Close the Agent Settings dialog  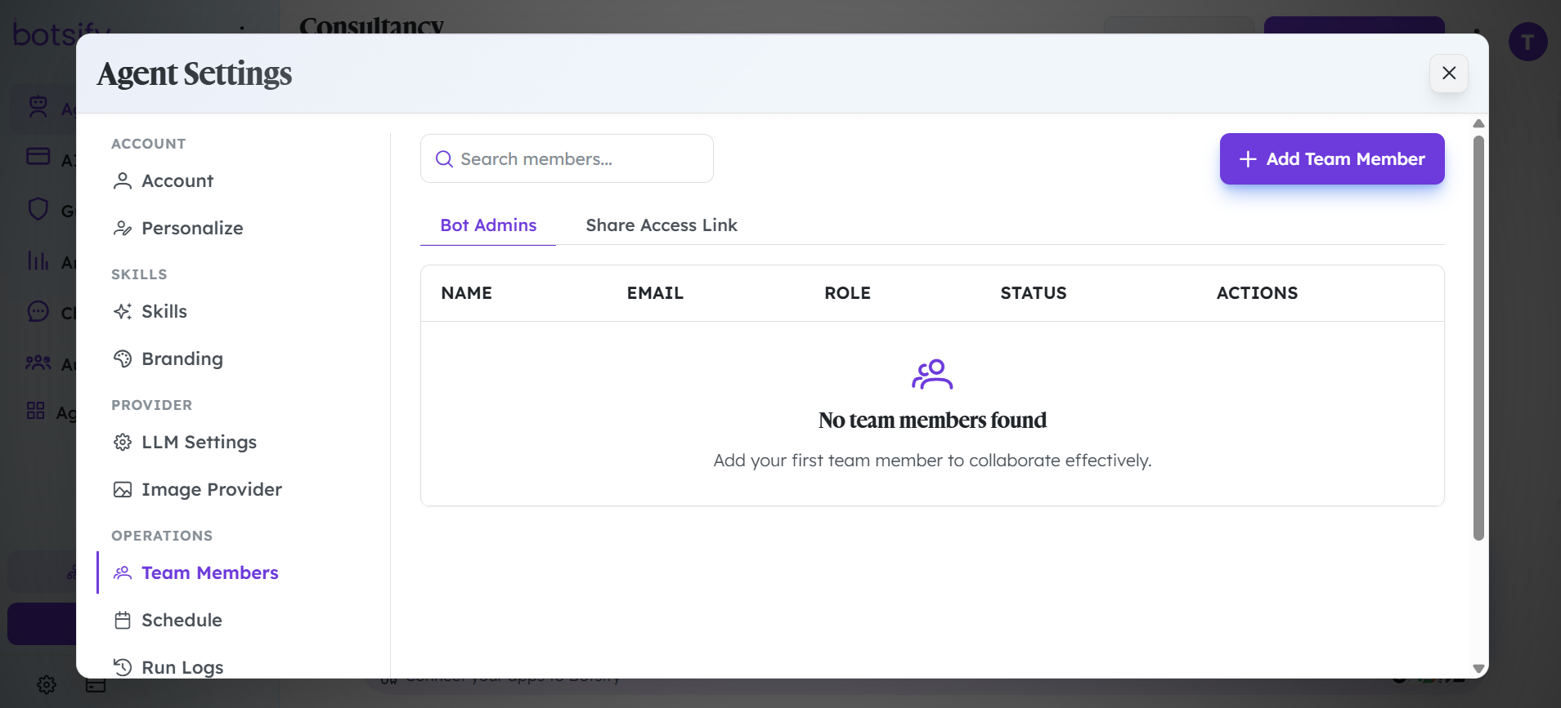[x=1449, y=73]
